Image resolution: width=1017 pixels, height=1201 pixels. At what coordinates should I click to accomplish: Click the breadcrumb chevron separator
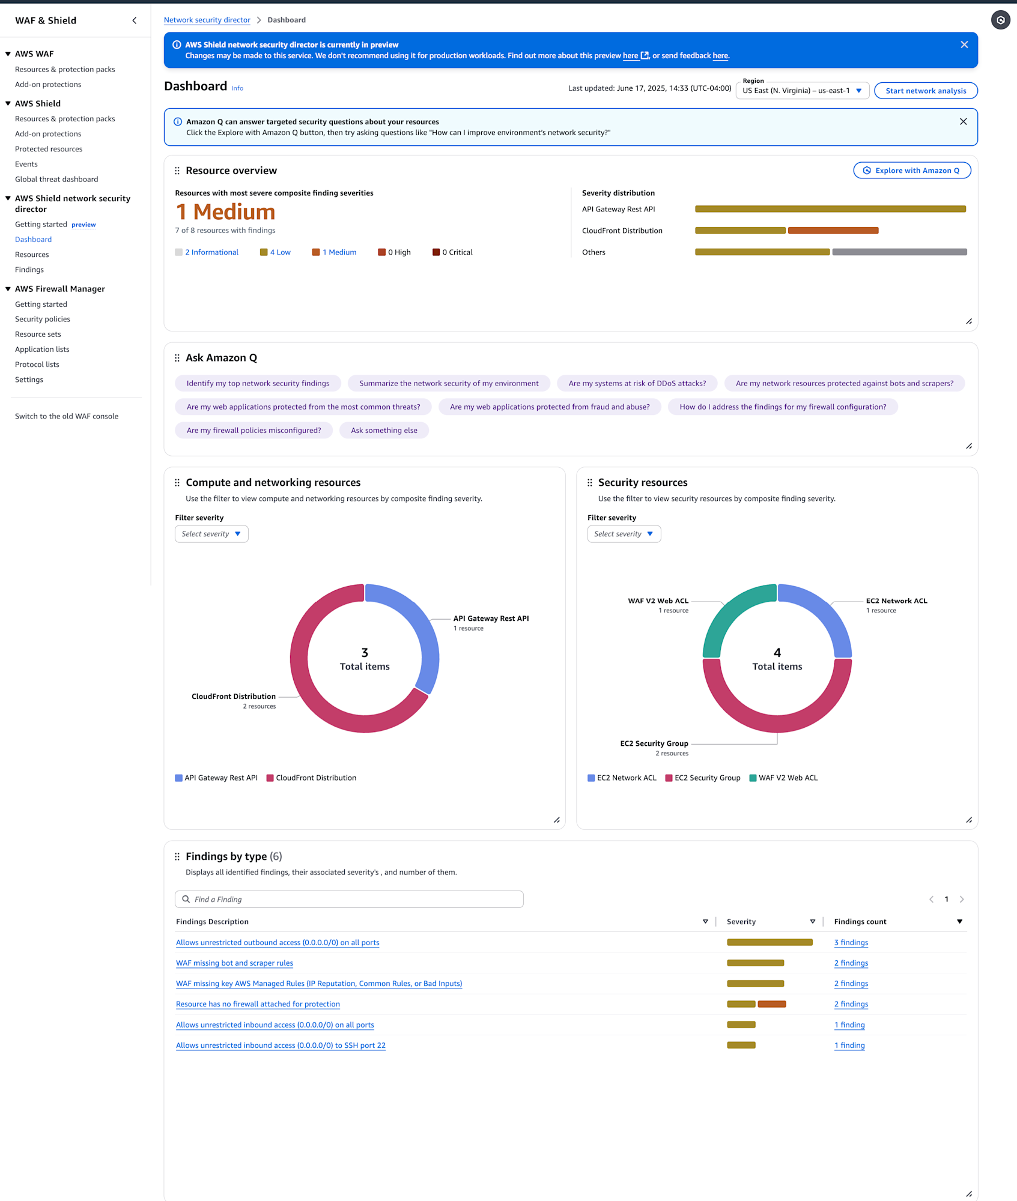click(259, 20)
